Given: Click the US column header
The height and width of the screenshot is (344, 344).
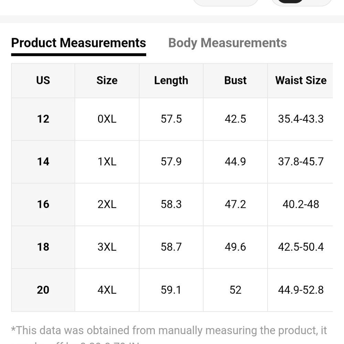Looking at the screenshot, I should point(43,80).
